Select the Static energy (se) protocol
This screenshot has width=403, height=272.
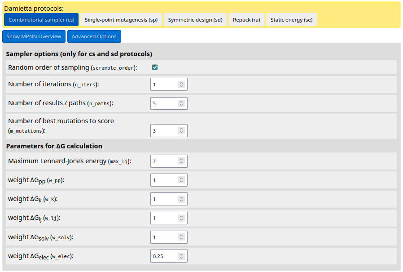tap(291, 20)
